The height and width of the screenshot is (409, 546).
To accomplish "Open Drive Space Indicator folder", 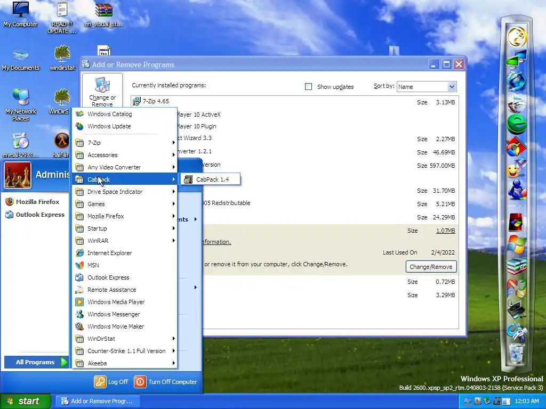I will coord(125,192).
